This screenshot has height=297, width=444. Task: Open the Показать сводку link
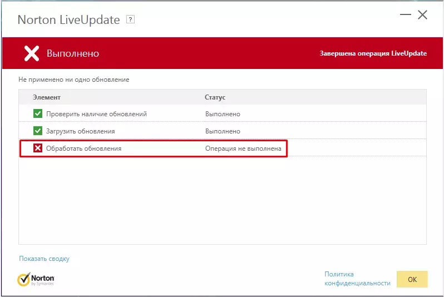[x=44, y=259]
